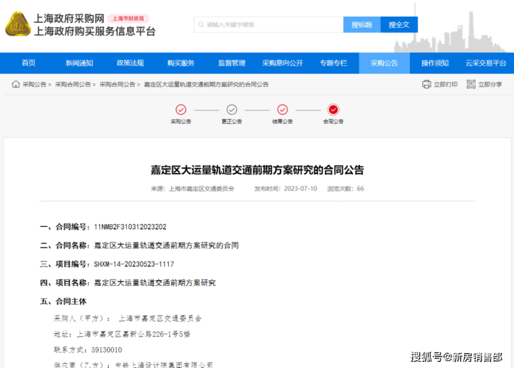This screenshot has height=368, width=514.
Task: Click the 五、合同主体 heading
Action: click(x=63, y=301)
